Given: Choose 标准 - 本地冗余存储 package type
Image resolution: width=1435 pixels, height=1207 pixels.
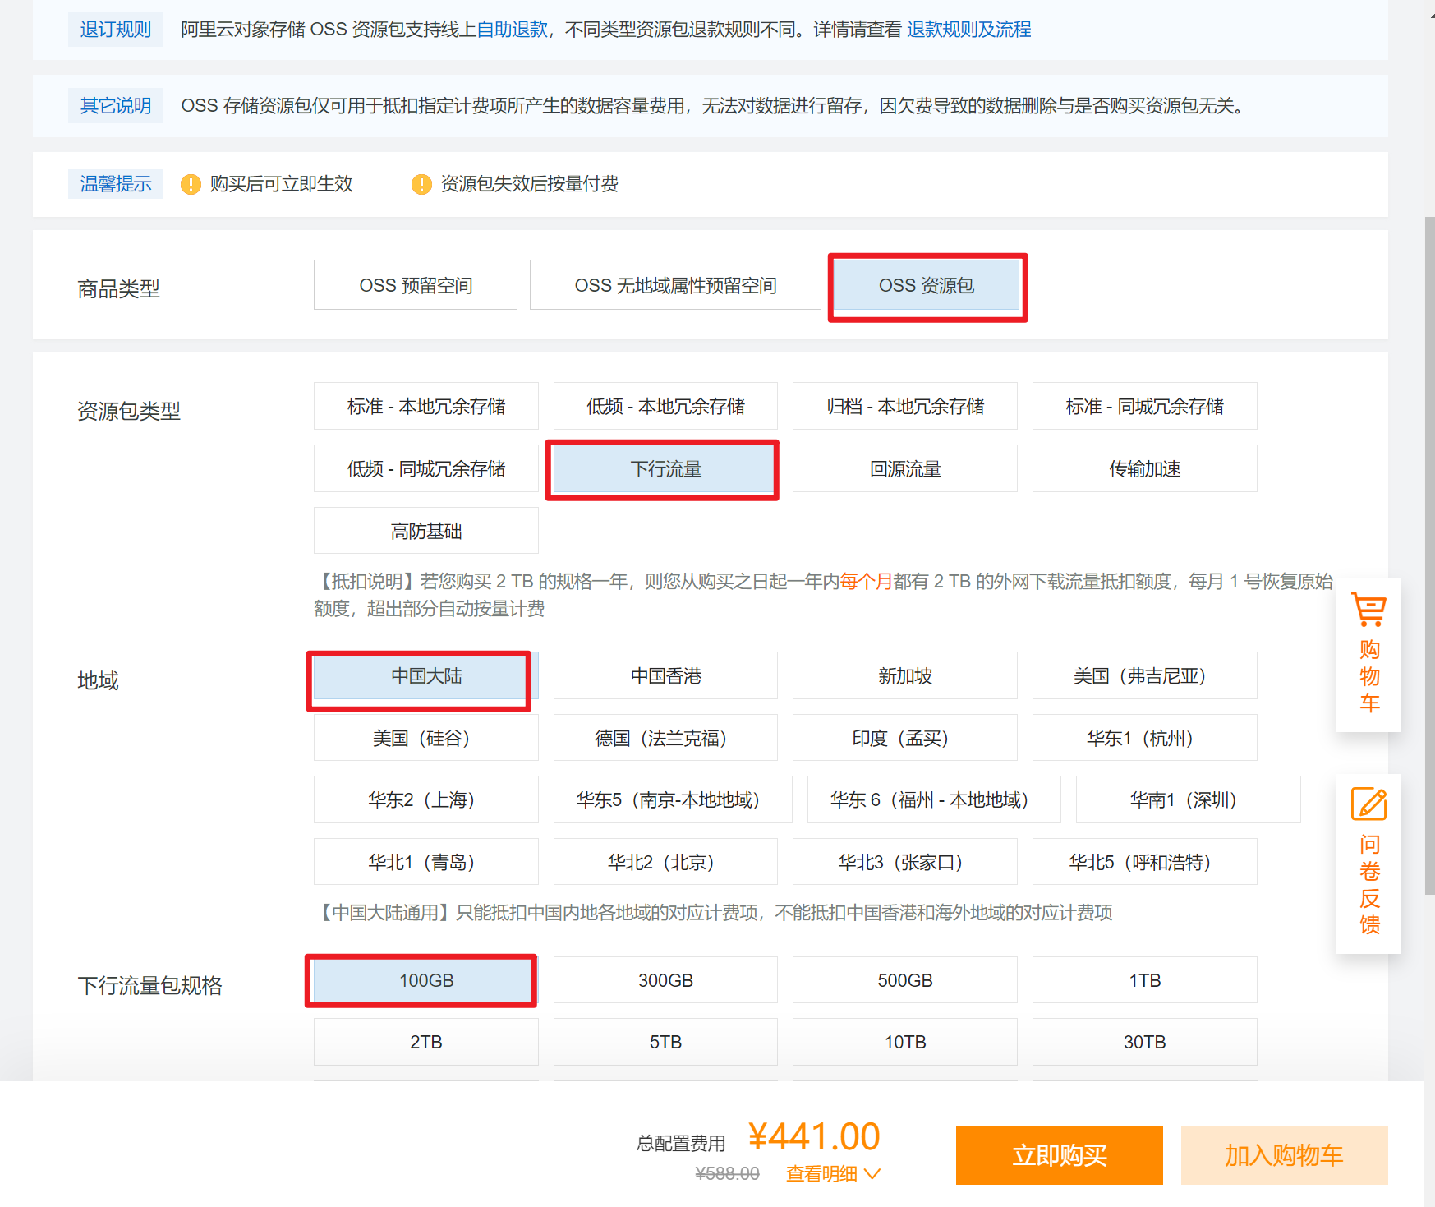Looking at the screenshot, I should click(426, 406).
